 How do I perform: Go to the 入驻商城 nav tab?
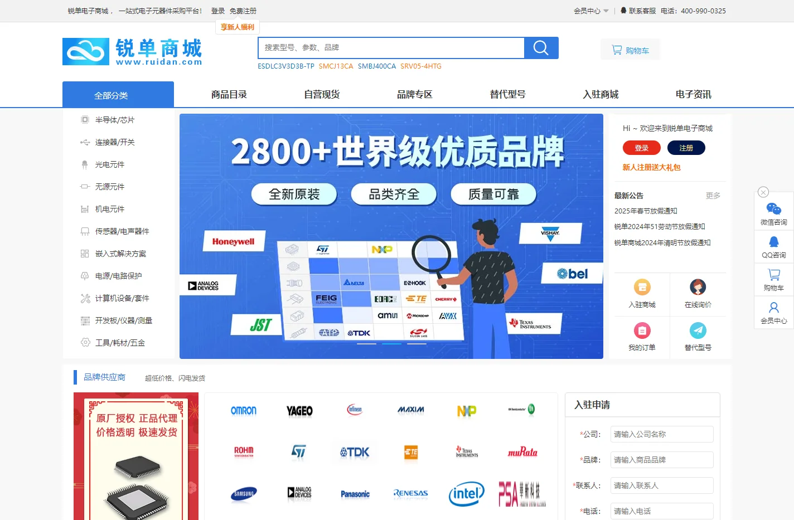point(601,94)
